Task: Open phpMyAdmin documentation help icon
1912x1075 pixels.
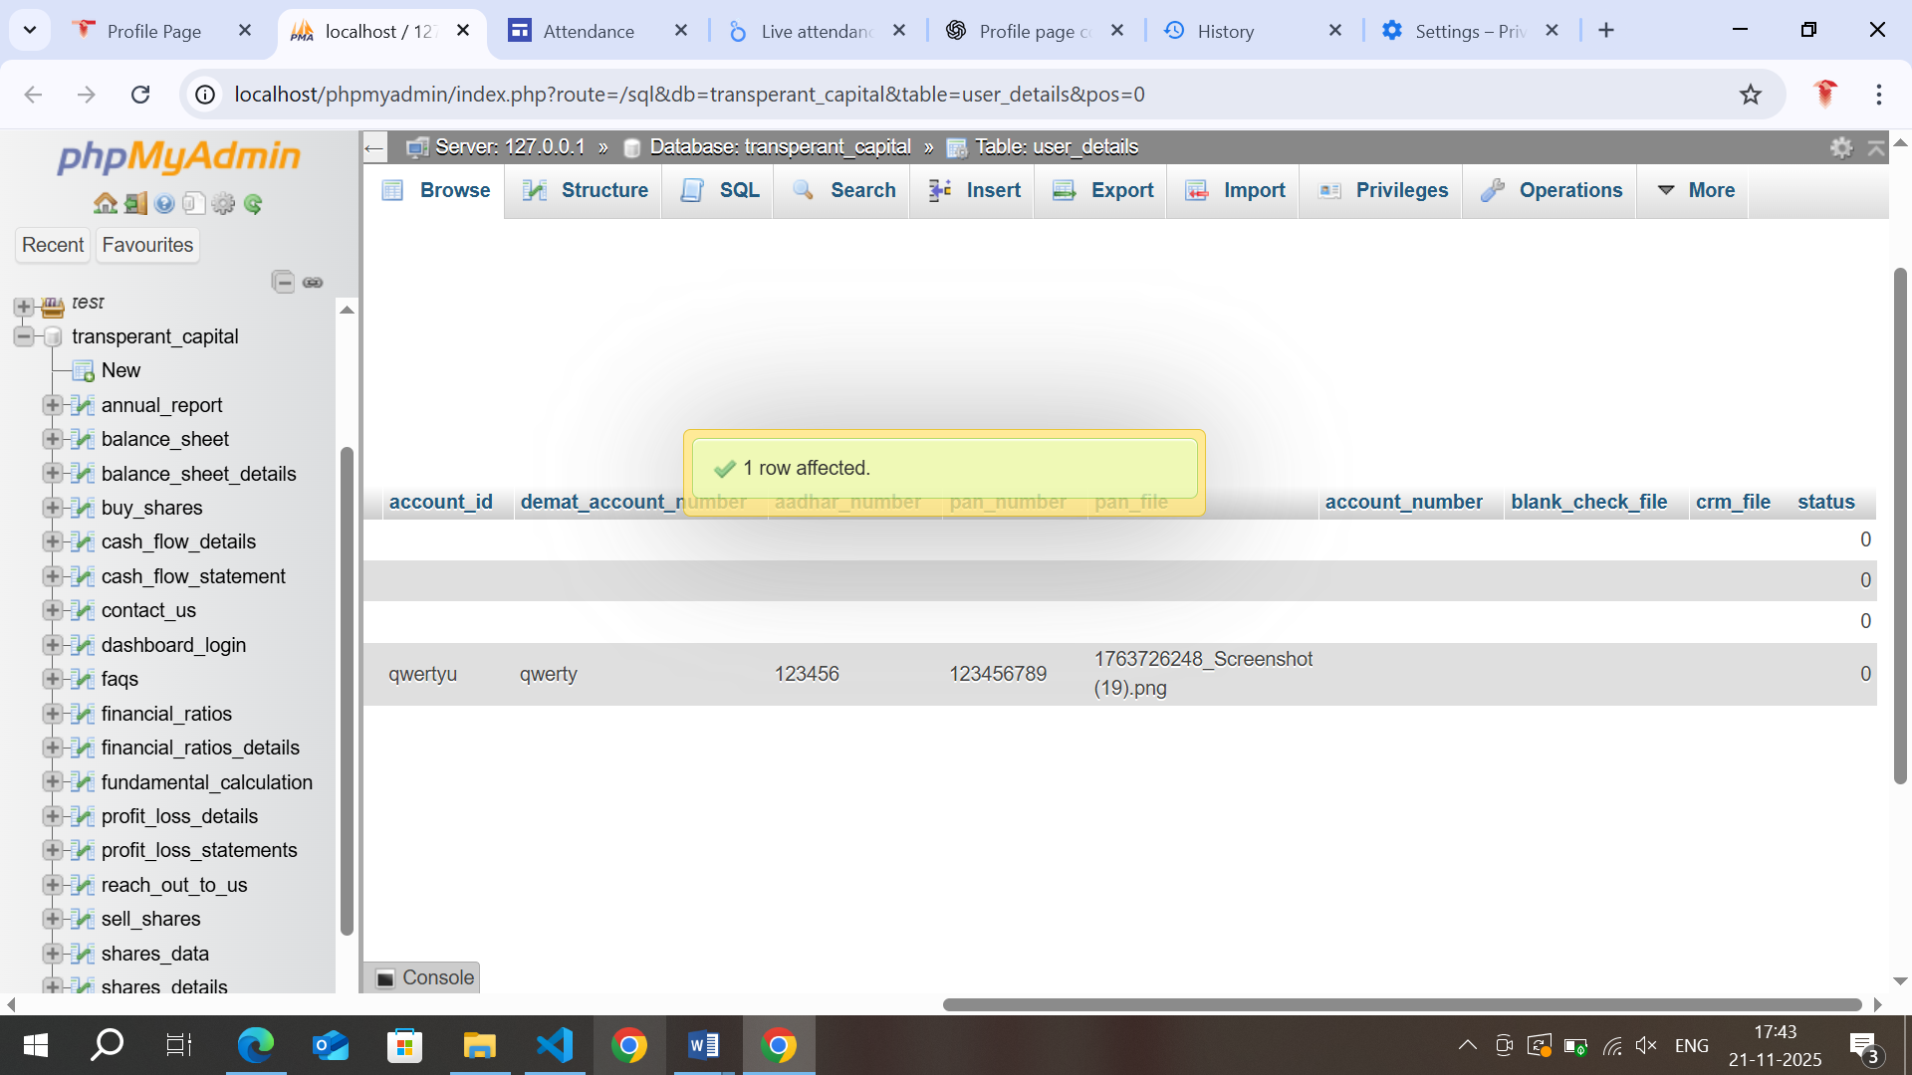Action: 164,204
